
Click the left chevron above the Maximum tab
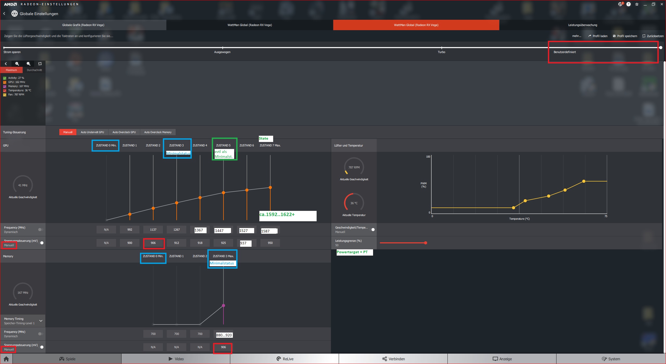click(x=6, y=64)
